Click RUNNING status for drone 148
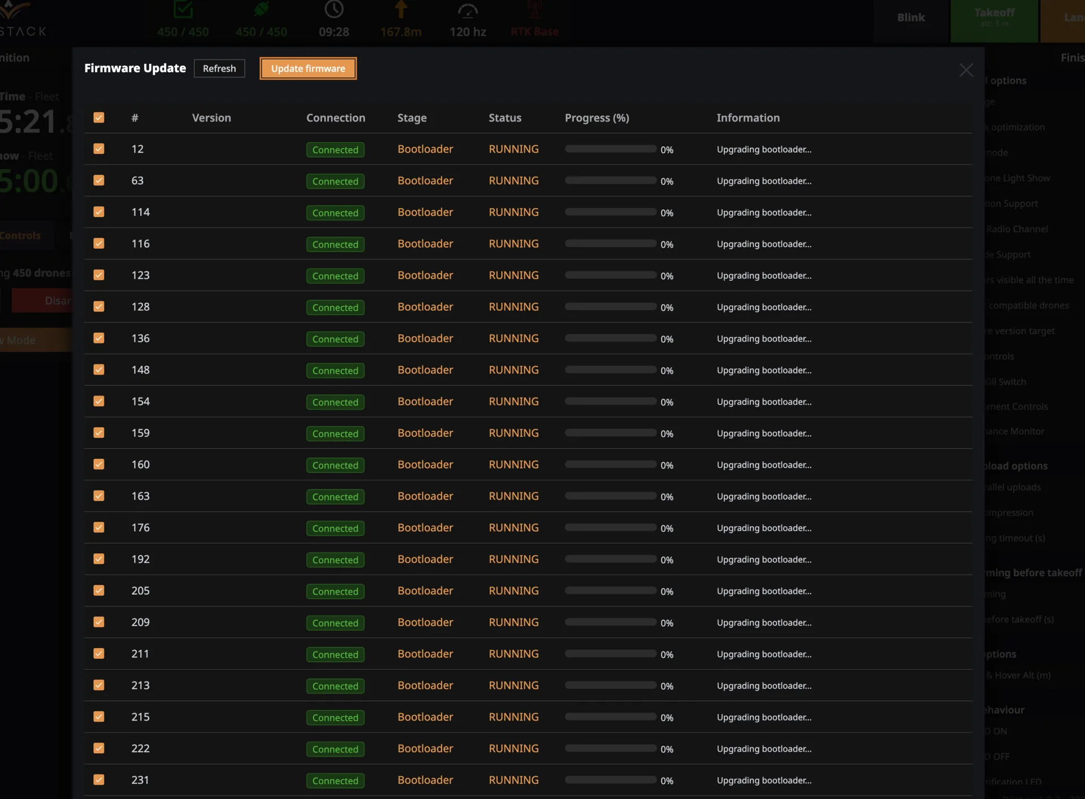Viewport: 1085px width, 799px height. [514, 370]
